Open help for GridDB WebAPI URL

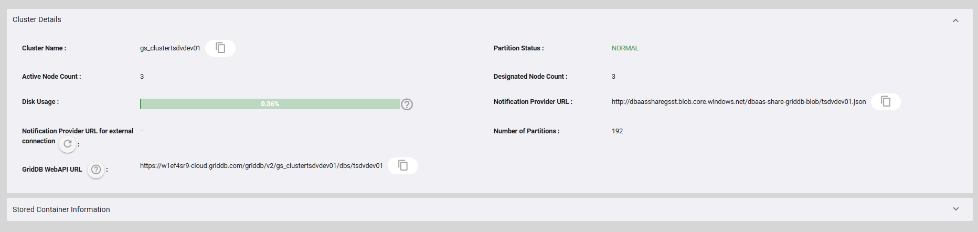[x=96, y=170]
